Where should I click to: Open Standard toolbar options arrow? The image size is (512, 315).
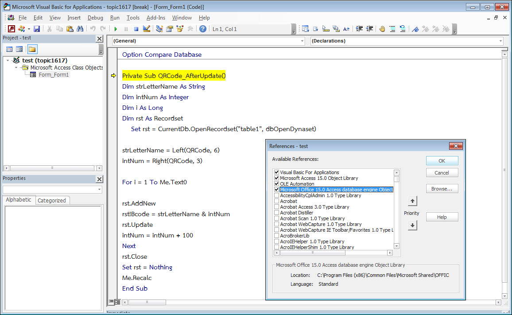294,29
